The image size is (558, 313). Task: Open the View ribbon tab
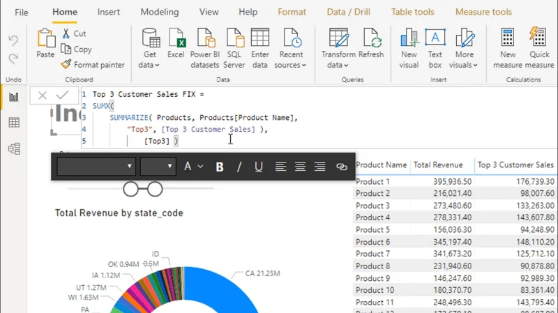(209, 12)
